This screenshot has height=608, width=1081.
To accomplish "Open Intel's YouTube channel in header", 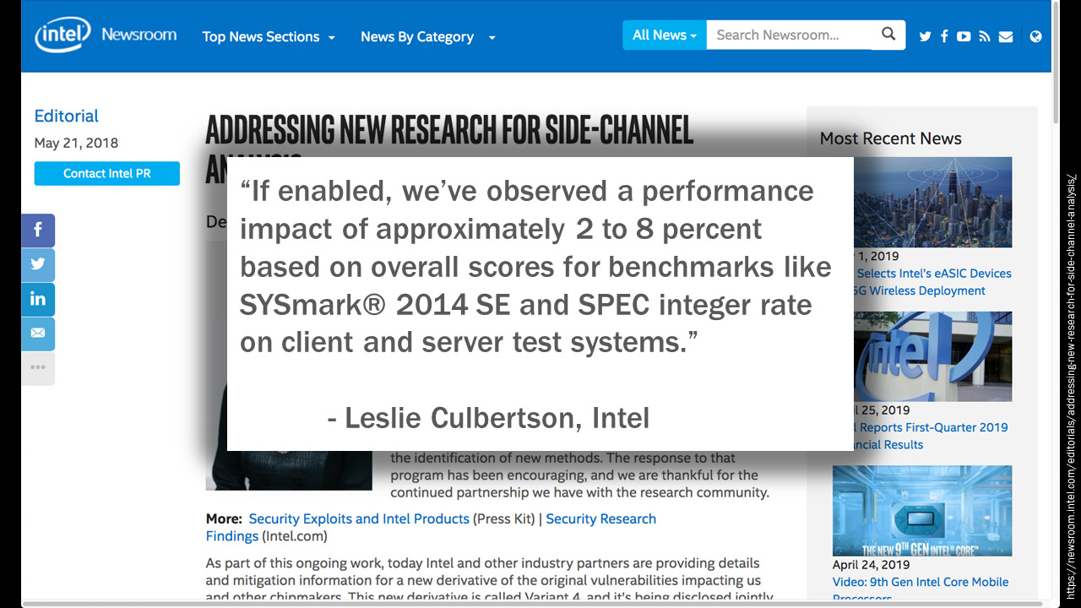I will tap(964, 36).
